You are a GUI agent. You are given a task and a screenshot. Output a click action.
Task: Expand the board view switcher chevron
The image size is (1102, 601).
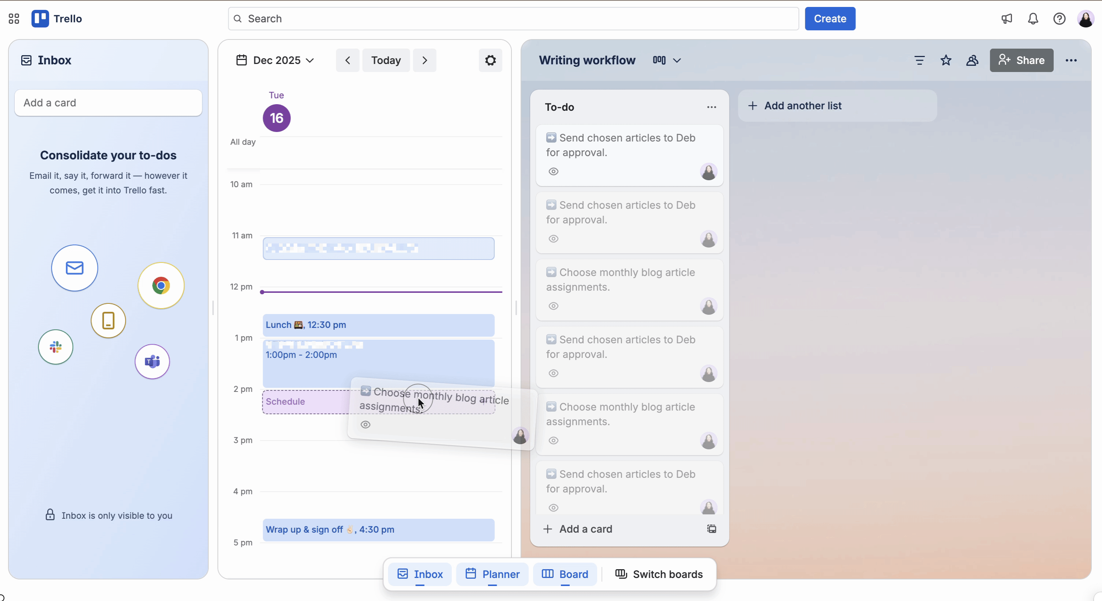(676, 60)
